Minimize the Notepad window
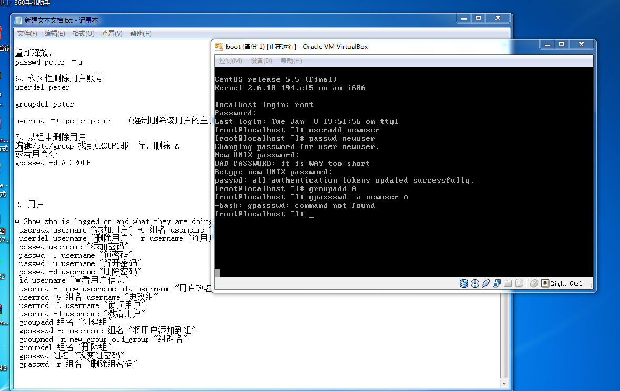Screen dimensions: 620x391 pyautogui.click(x=464, y=18)
